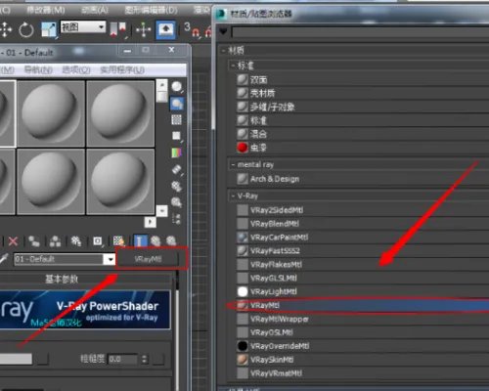The image size is (489, 391).
Task: Open the browser options dropdown arrow
Action: click(x=223, y=31)
